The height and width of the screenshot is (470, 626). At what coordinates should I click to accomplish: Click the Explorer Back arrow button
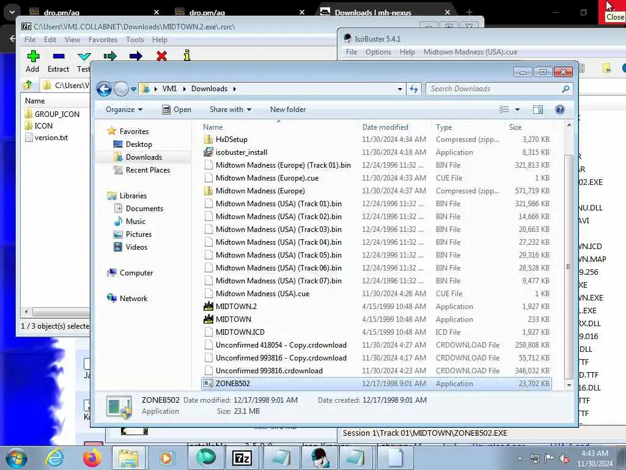[x=104, y=89]
